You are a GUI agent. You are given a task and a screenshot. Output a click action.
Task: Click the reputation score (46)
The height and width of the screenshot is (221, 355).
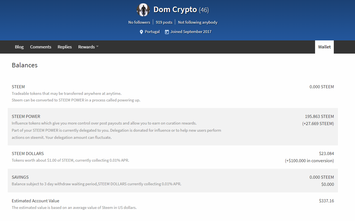(204, 10)
